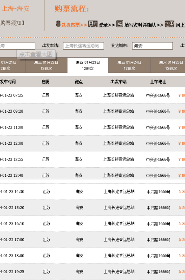The image size is (185, 280).
Task: Select the 14:30 departure time cell
Action: pyautogui.click(x=12, y=192)
